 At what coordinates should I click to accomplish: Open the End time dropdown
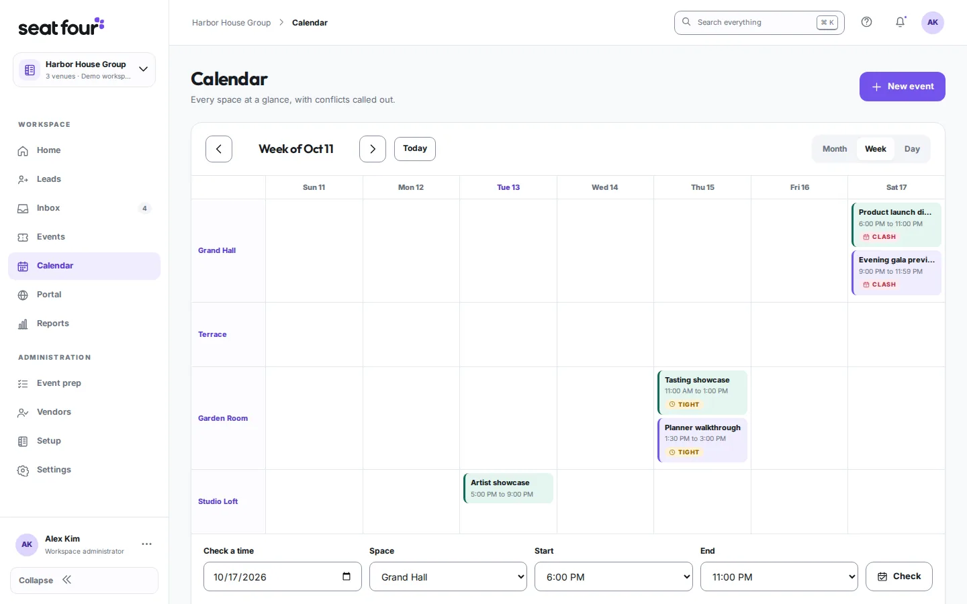click(779, 576)
